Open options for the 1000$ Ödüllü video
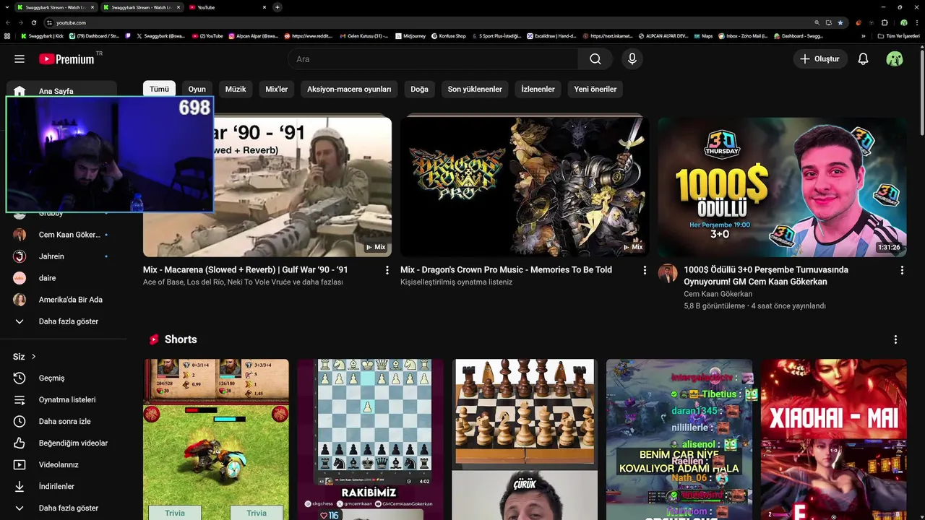 [x=902, y=270]
